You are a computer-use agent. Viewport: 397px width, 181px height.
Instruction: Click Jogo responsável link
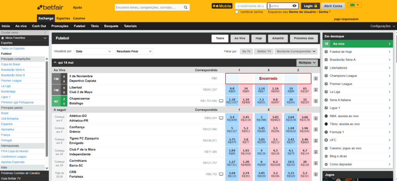click(346, 19)
